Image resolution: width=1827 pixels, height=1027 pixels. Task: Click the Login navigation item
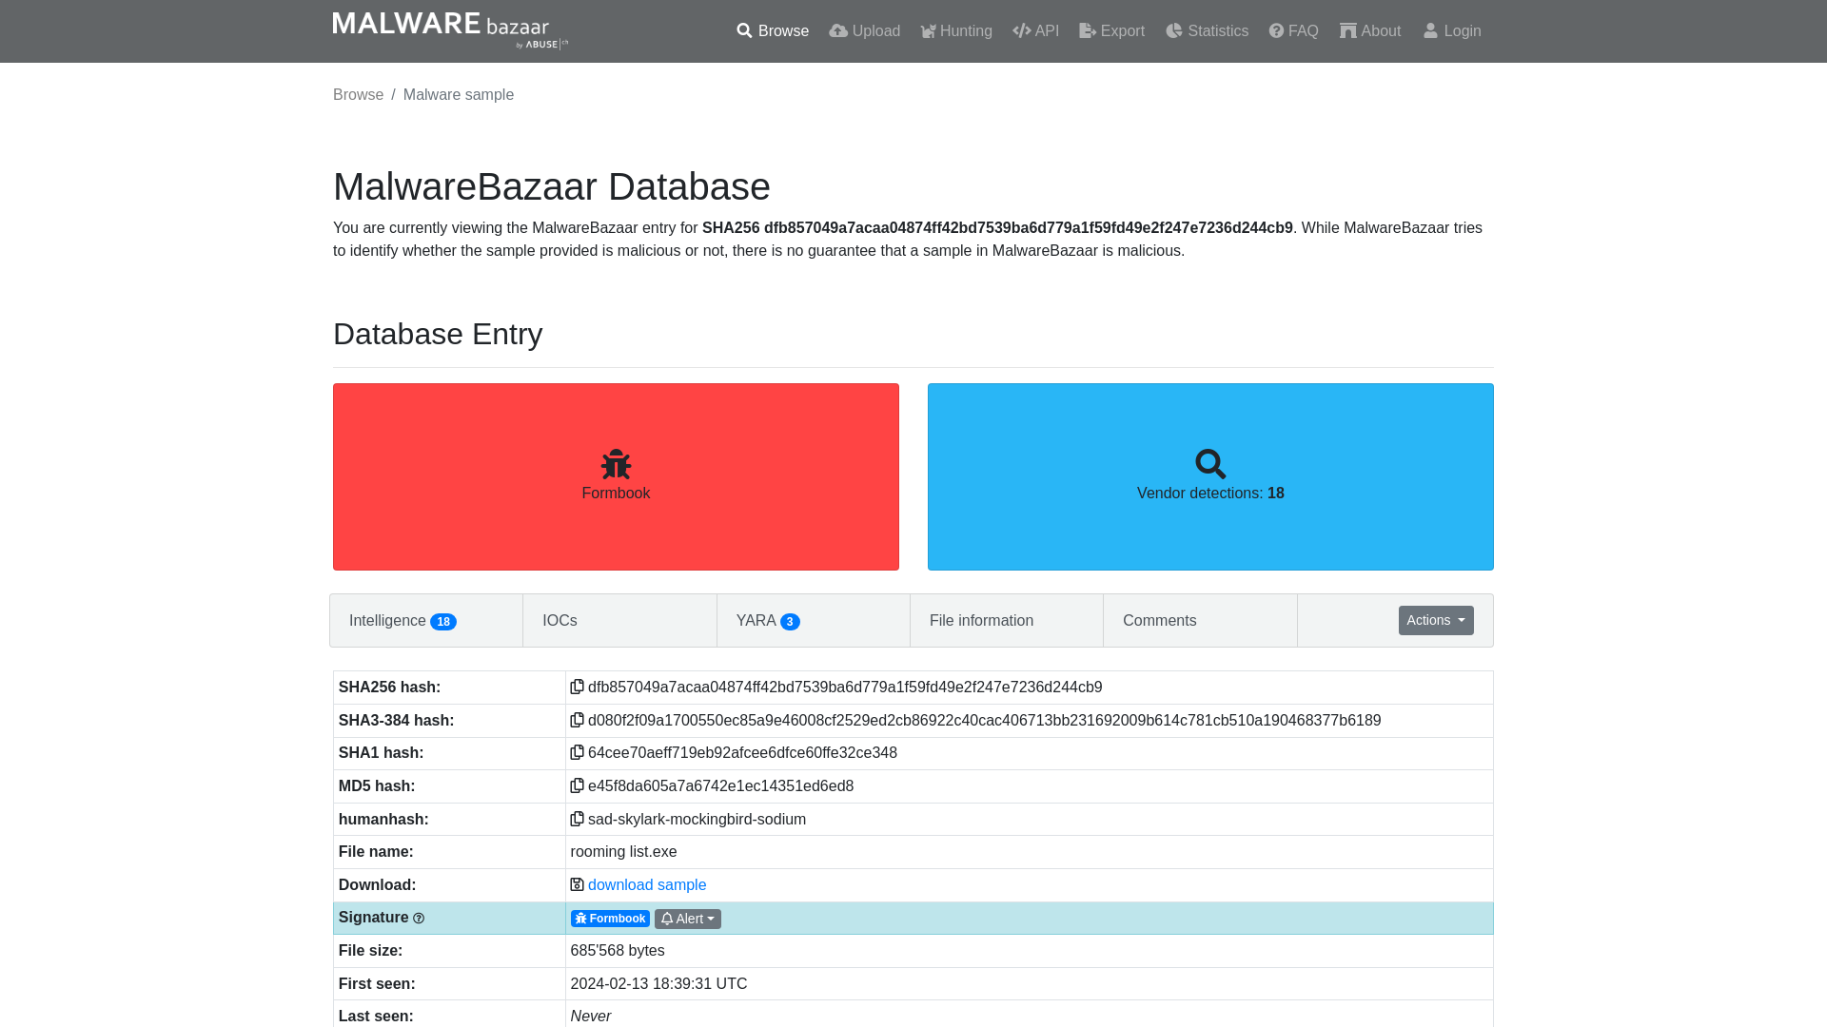pos(1450,30)
